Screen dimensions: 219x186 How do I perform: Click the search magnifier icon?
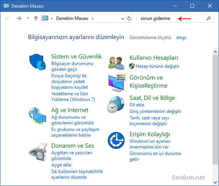[208, 18]
